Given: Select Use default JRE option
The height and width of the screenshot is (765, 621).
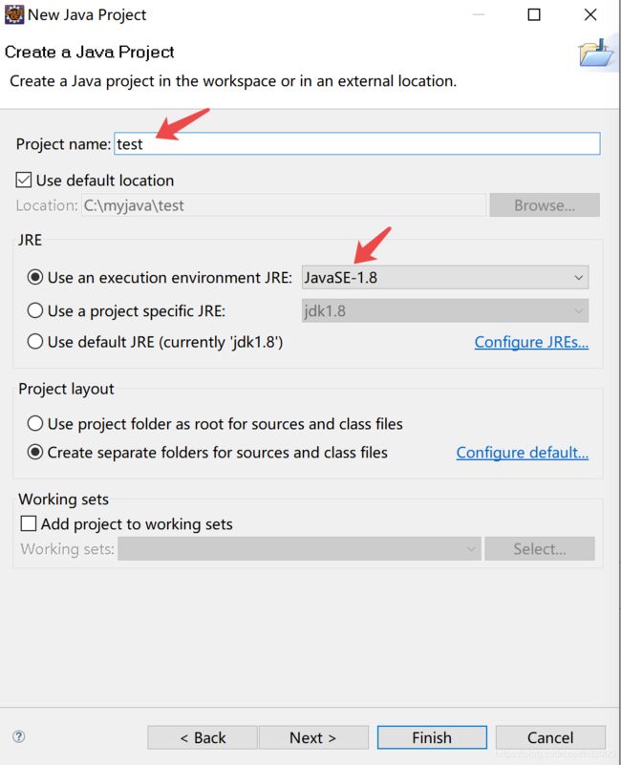Looking at the screenshot, I should click(35, 342).
